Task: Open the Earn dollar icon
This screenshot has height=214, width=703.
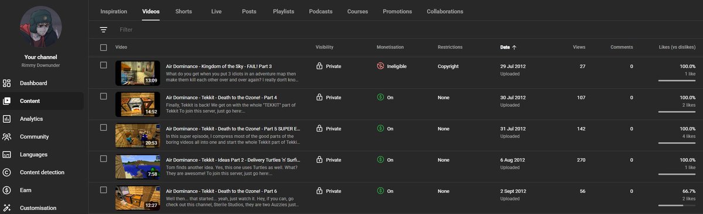Action: tap(7, 190)
